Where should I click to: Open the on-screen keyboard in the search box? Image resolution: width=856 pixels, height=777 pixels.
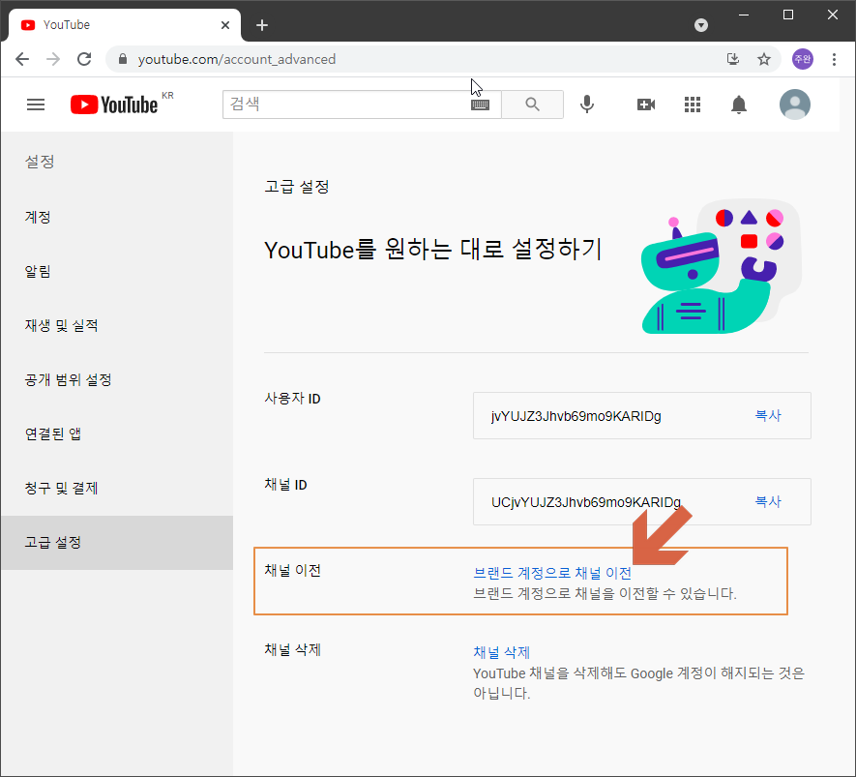coord(480,105)
